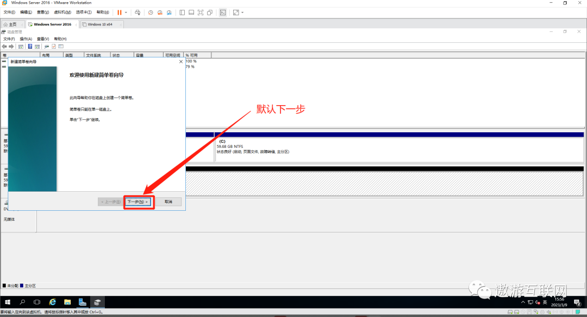
Task: Click the muted volume tray icon
Action: [x=538, y=302]
